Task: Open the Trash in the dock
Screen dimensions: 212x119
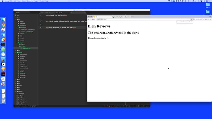Action: click(x=3, y=101)
